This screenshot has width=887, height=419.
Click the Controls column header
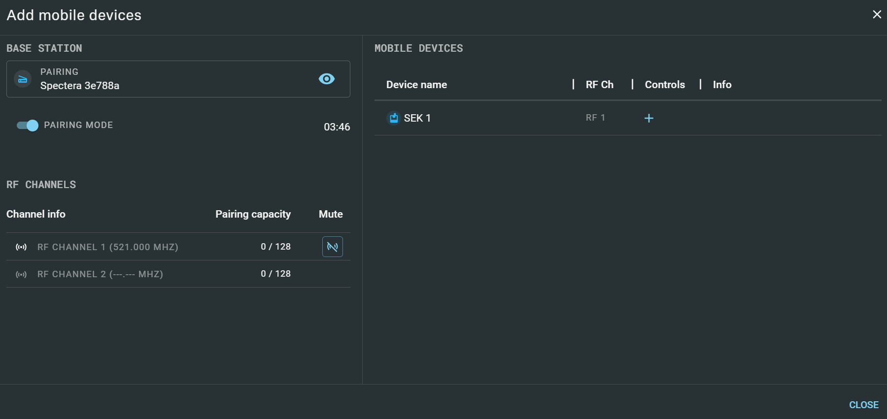point(664,85)
